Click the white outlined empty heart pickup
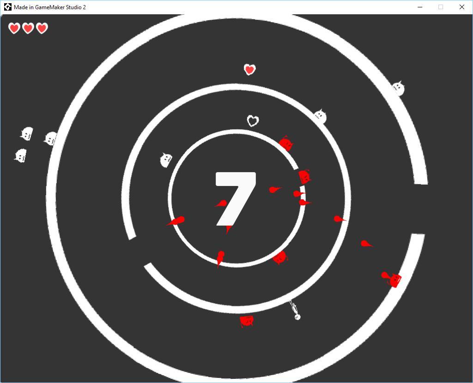The height and width of the screenshot is (383, 473). click(253, 121)
